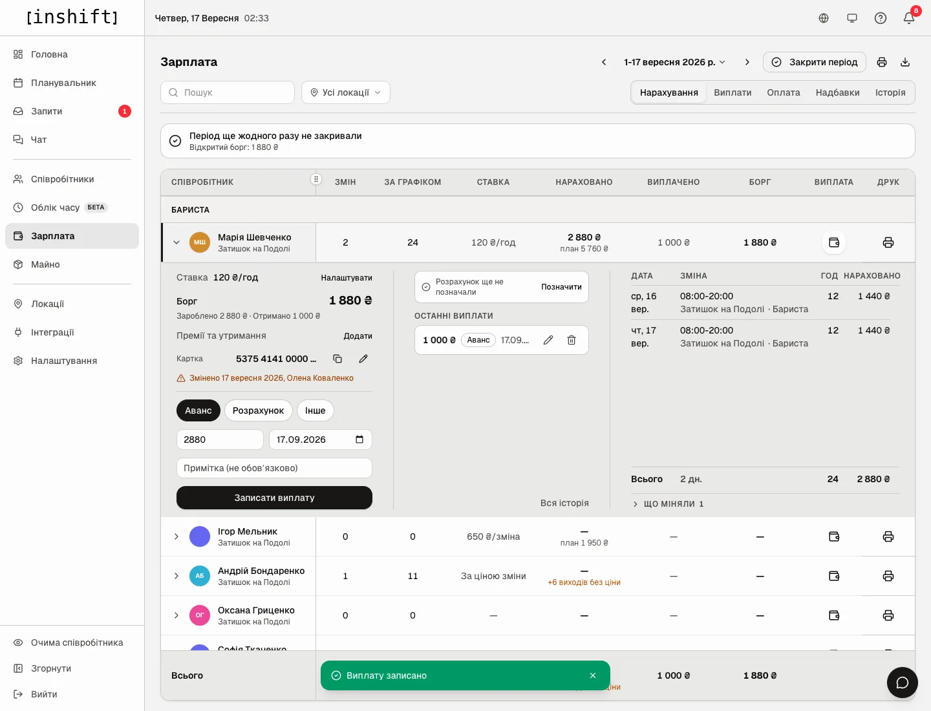Click the monitor display icon in header
931x711 pixels.
[x=852, y=18]
